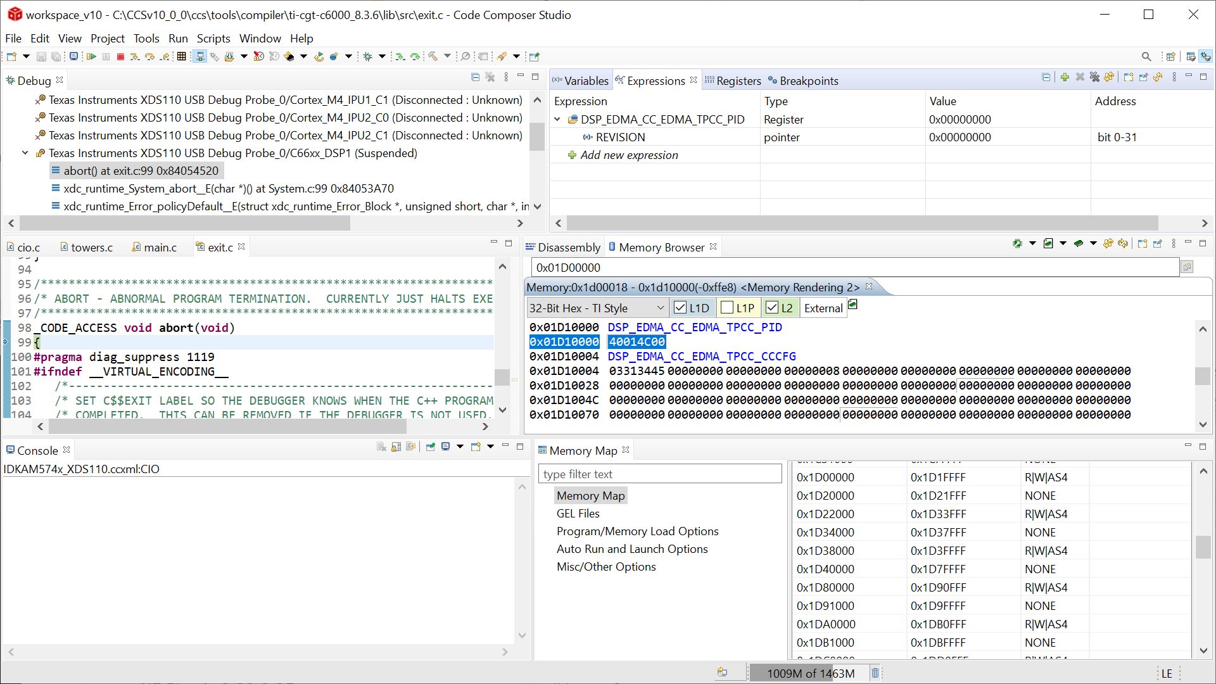Click green plus Add new expression icon
Screen dimensions: 1216x684
click(1065, 77)
